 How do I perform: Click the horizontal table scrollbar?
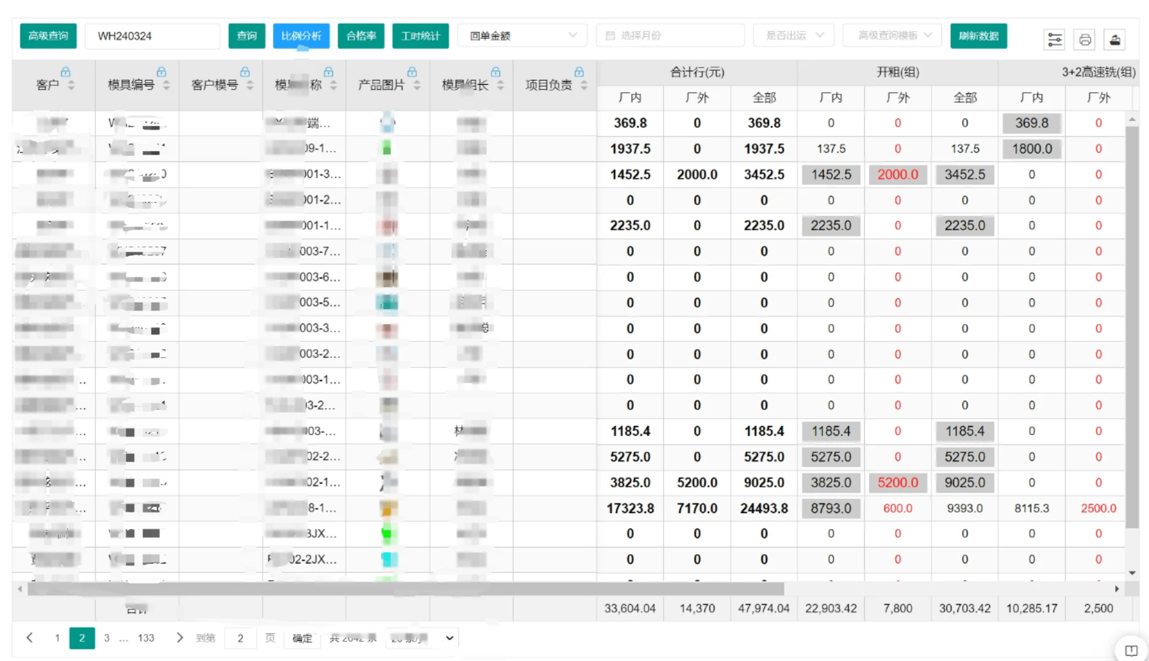point(405,589)
